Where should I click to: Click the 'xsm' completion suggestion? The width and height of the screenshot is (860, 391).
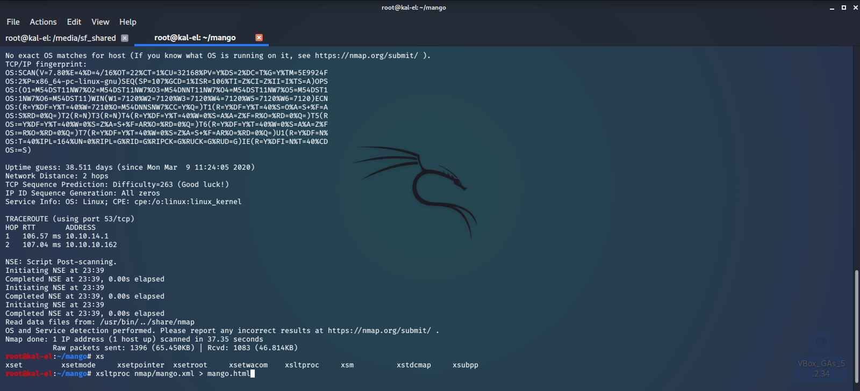(x=347, y=365)
